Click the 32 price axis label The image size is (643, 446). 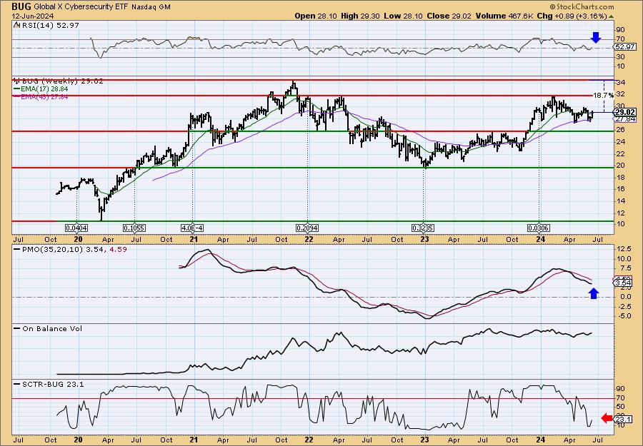620,95
